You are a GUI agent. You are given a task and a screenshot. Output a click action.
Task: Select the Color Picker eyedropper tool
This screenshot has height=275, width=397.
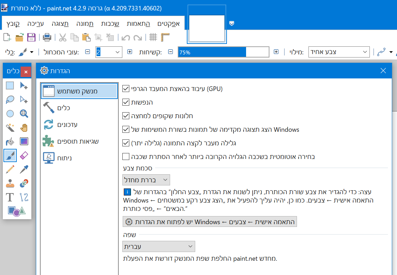click(x=24, y=169)
